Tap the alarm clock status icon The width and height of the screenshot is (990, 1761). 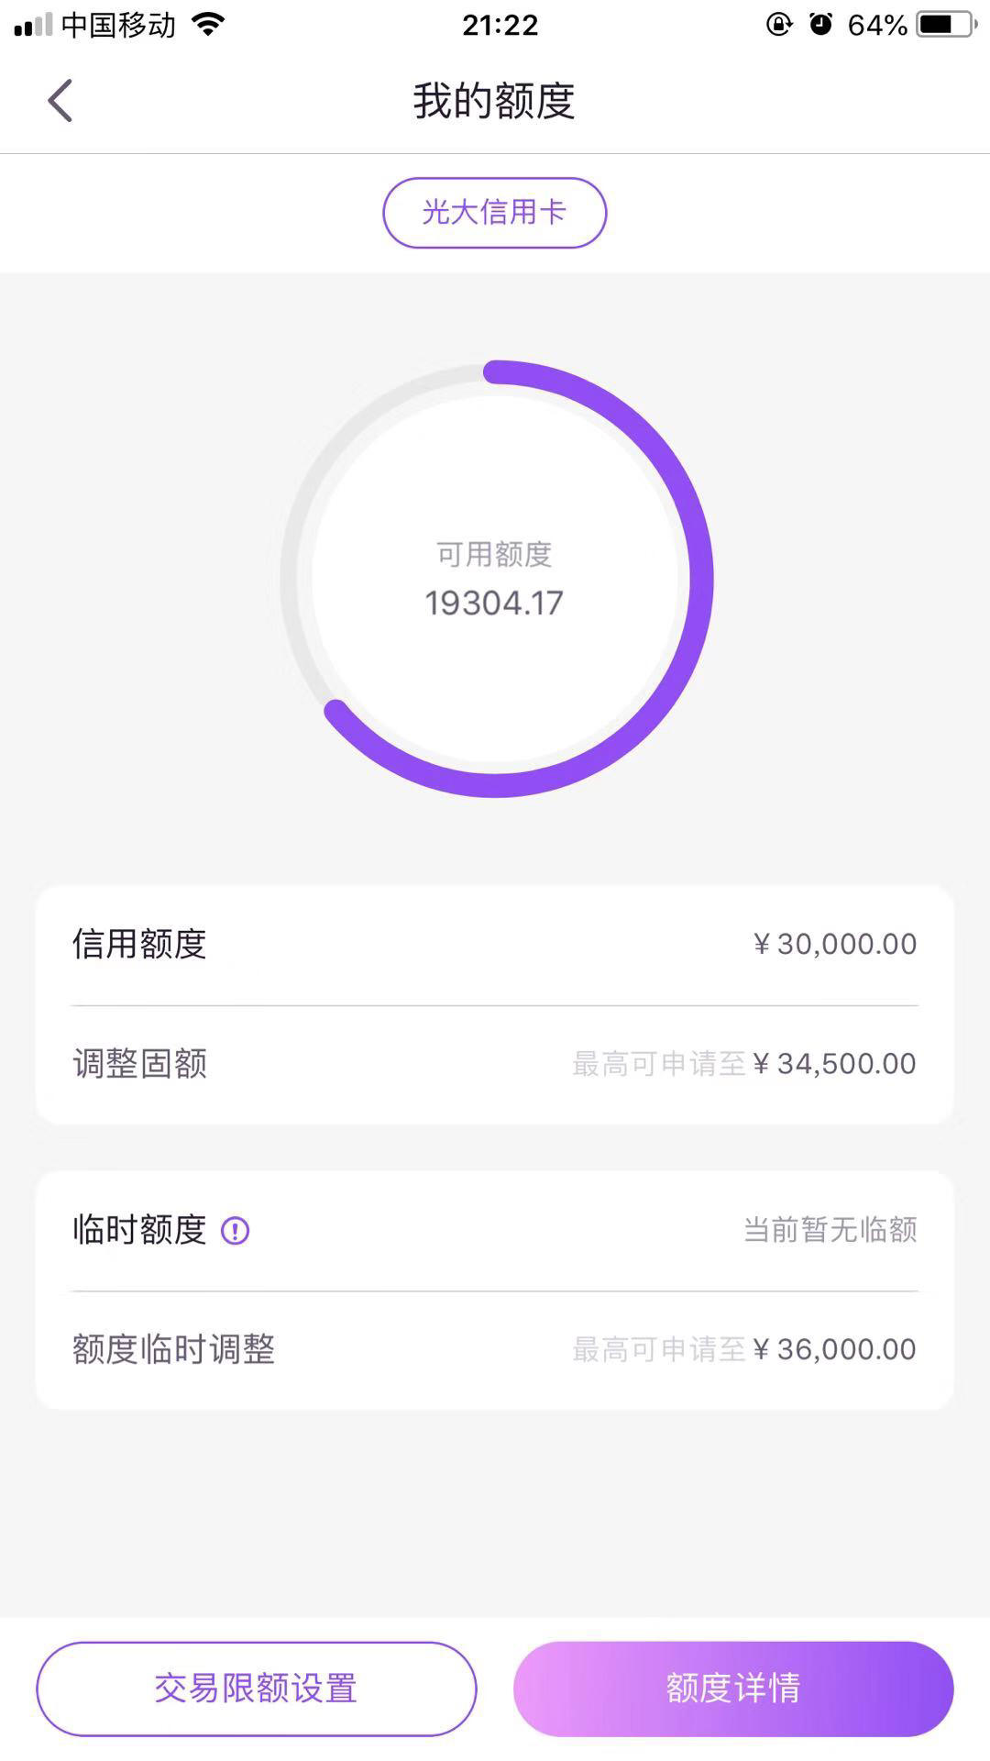pyautogui.click(x=820, y=25)
